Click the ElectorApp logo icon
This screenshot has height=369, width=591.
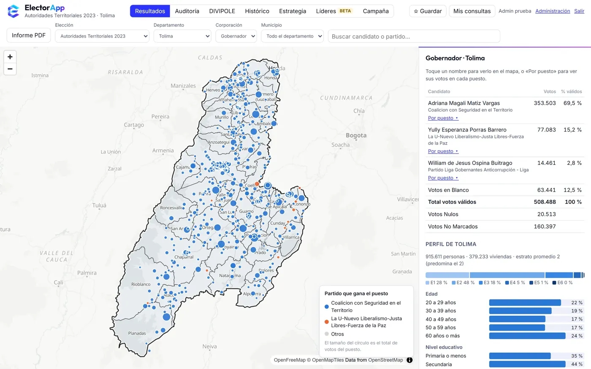[x=14, y=11]
